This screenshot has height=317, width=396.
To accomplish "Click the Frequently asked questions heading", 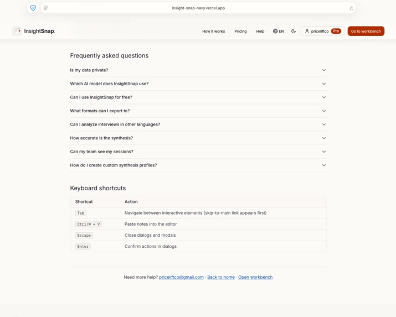I will 109,55.
